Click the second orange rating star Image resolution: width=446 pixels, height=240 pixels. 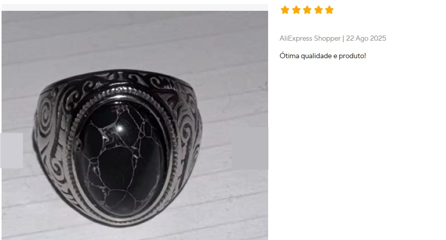pyautogui.click(x=296, y=10)
